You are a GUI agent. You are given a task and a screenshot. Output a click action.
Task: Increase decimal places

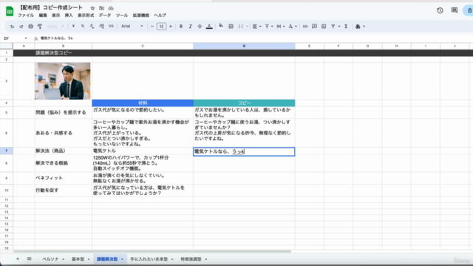tap(101, 27)
